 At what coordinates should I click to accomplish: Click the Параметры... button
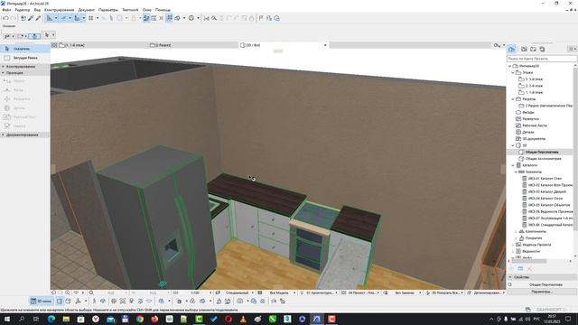click(x=541, y=292)
